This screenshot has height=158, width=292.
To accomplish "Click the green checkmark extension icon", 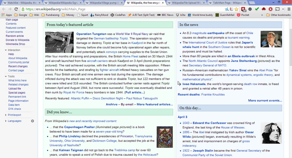I will tap(257, 9).
